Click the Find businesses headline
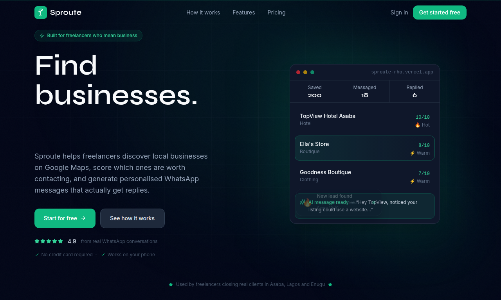Viewport: 501px width, 300px height. (116, 80)
